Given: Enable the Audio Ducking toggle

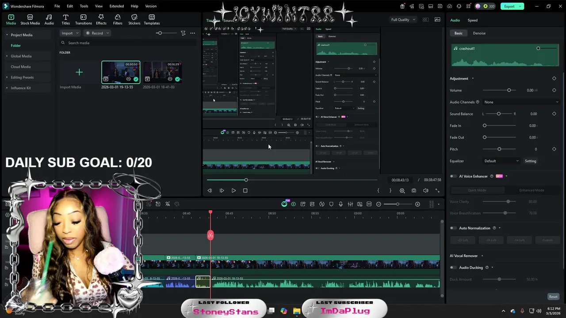Looking at the screenshot, I should click(453, 268).
